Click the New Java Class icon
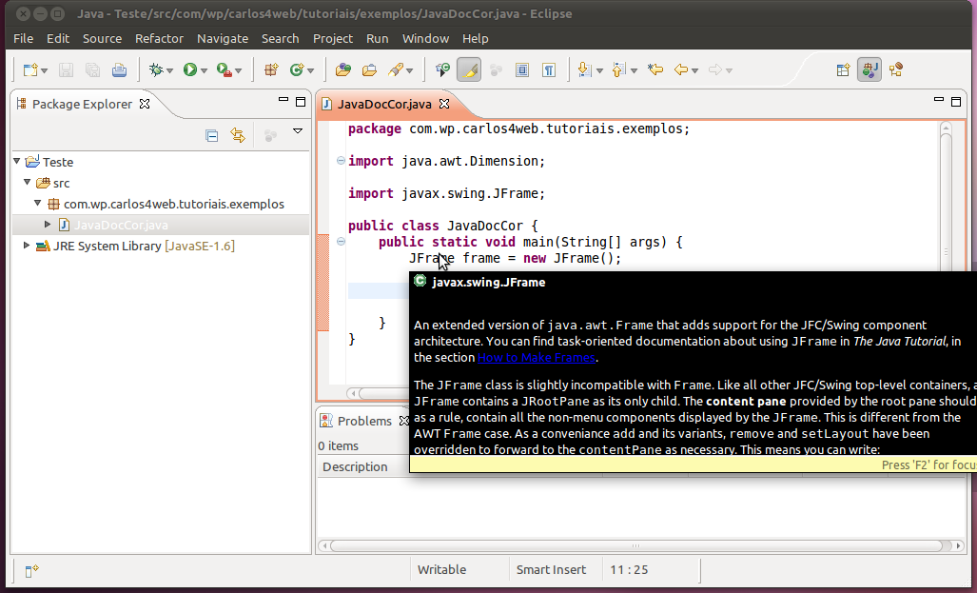The width and height of the screenshot is (977, 593). point(297,69)
